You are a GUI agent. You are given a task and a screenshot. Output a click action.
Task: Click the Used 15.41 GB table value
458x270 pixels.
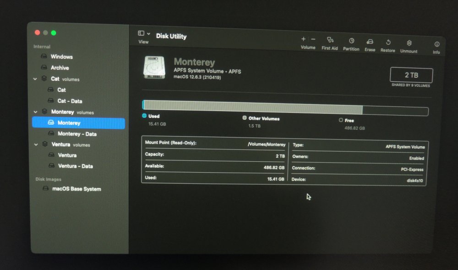point(276,179)
